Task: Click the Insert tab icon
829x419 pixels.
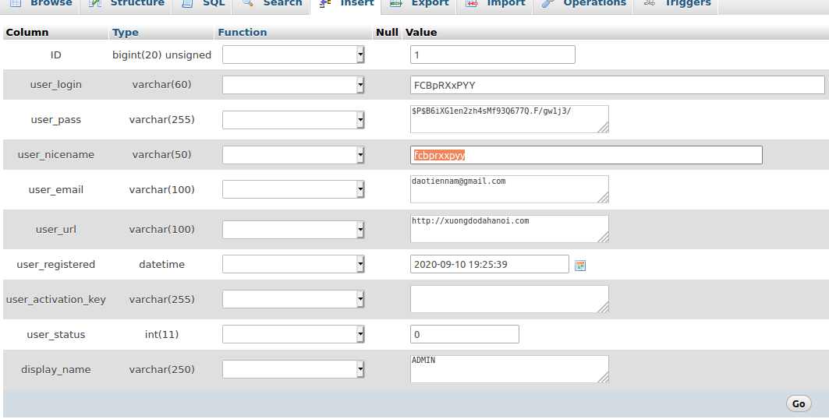Action: click(325, 3)
